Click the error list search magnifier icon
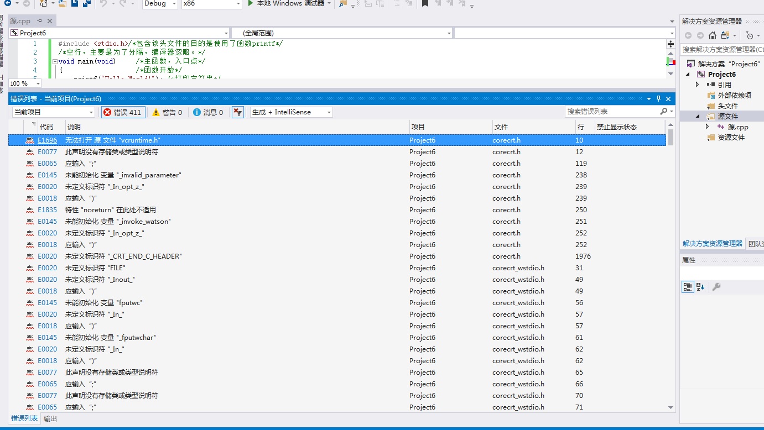Screen dimensions: 764x430 (664, 112)
